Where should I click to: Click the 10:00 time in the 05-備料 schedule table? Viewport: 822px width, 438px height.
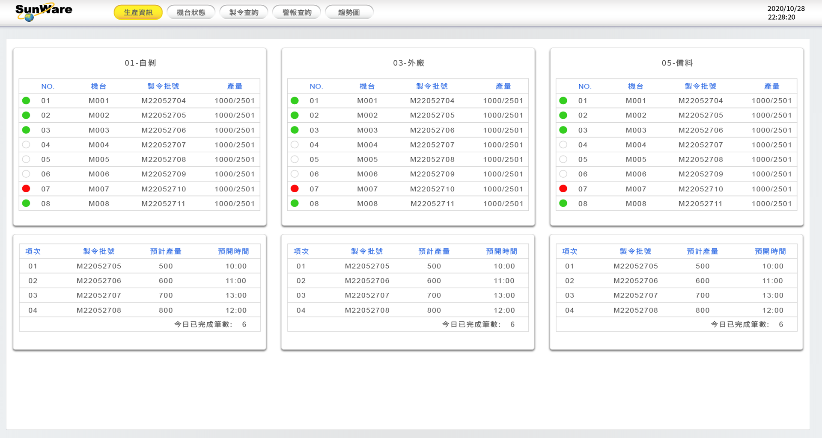coord(773,266)
